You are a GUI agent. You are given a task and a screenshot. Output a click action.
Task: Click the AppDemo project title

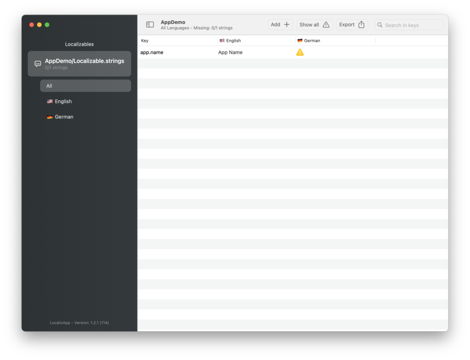point(173,22)
